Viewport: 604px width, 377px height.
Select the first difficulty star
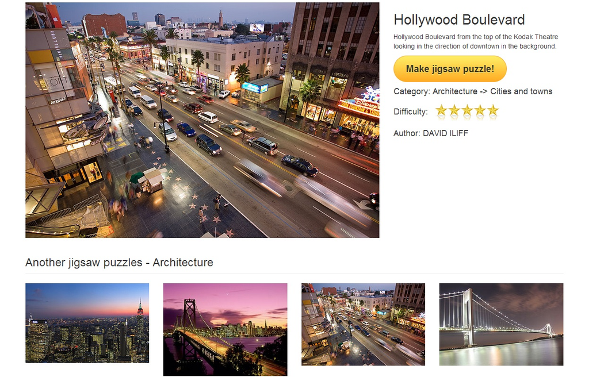tap(441, 111)
